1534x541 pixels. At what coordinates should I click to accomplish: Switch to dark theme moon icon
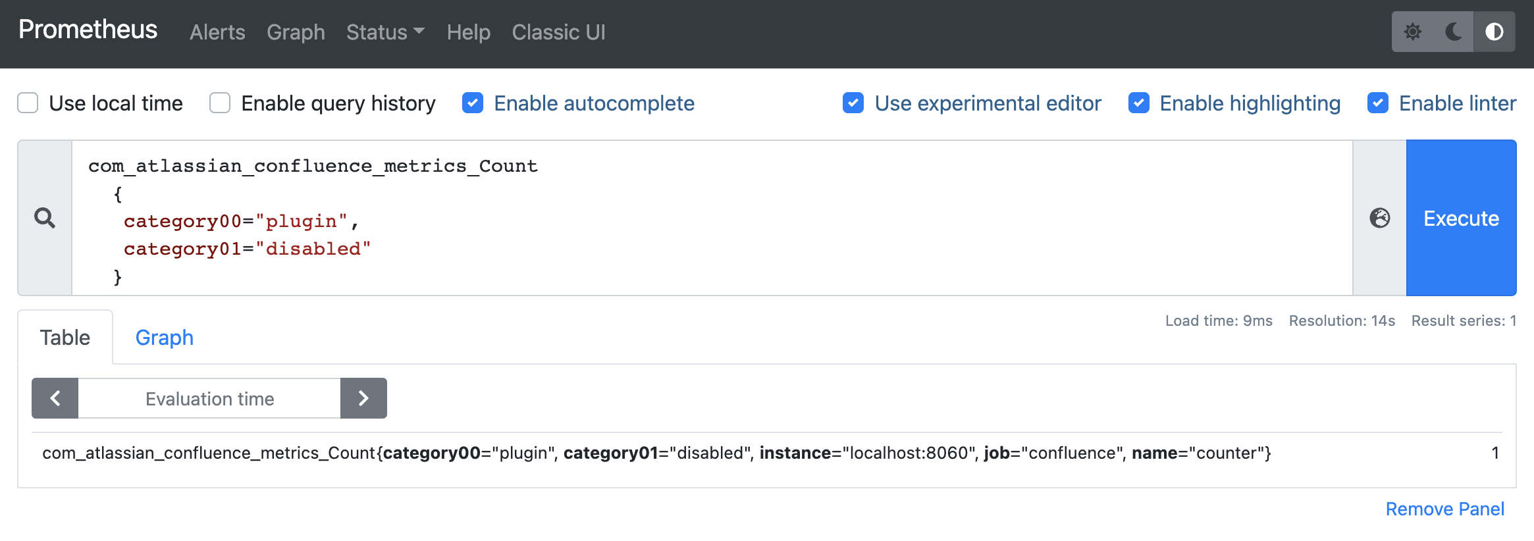click(x=1453, y=32)
